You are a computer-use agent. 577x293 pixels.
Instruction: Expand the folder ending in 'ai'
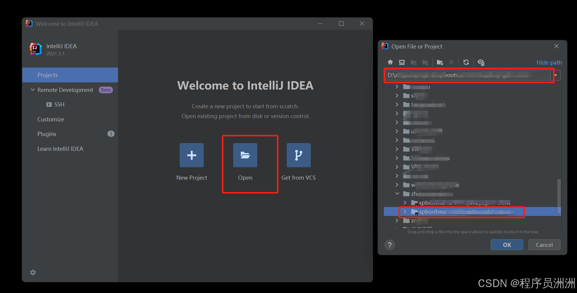397,185
